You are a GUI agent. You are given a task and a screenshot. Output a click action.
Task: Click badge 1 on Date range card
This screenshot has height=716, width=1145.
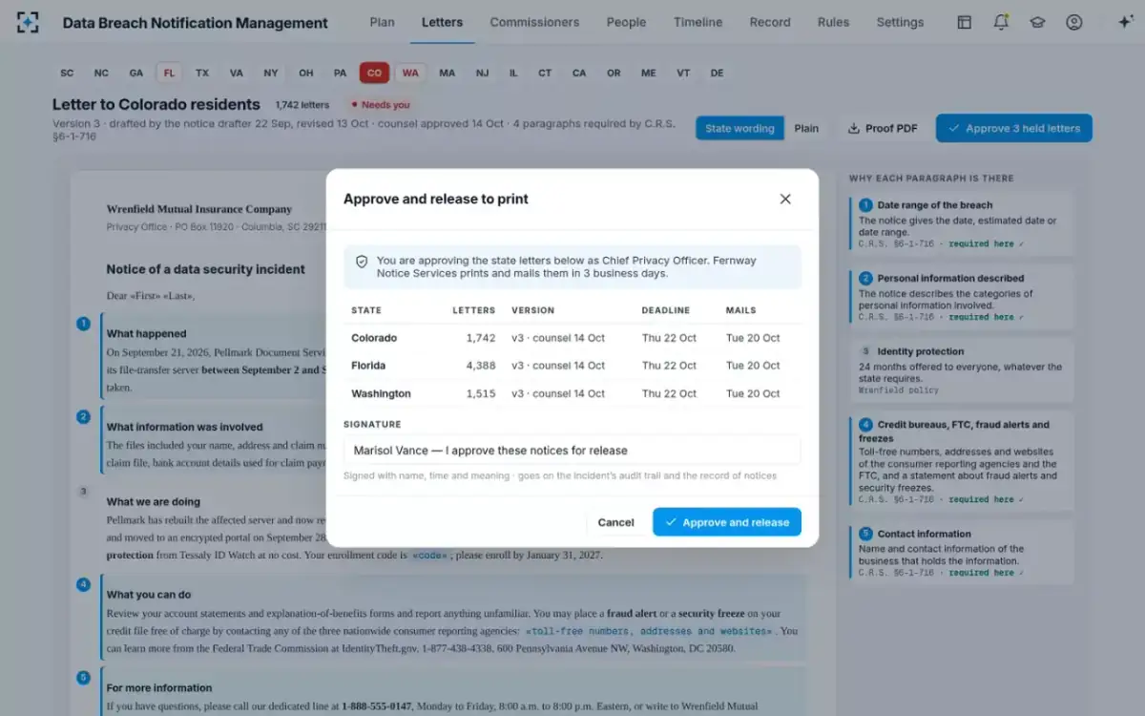click(x=865, y=205)
